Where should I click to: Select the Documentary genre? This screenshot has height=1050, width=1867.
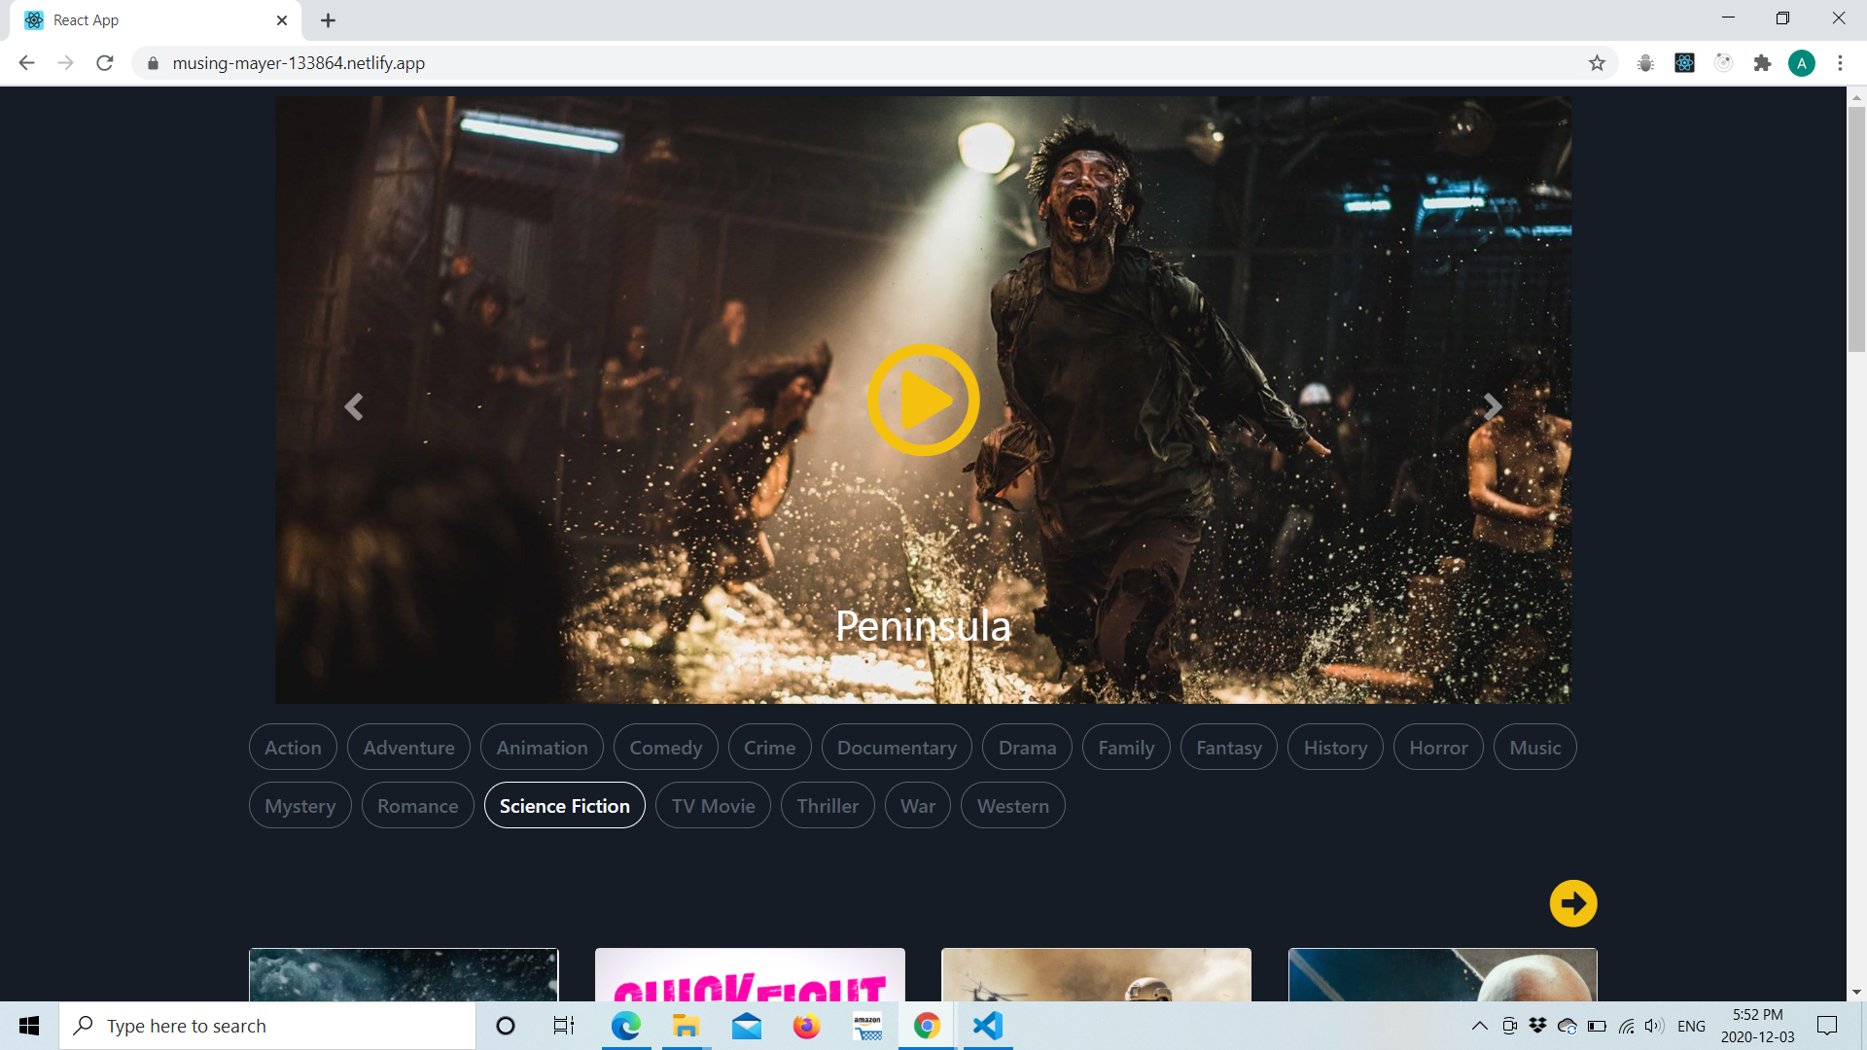[897, 748]
